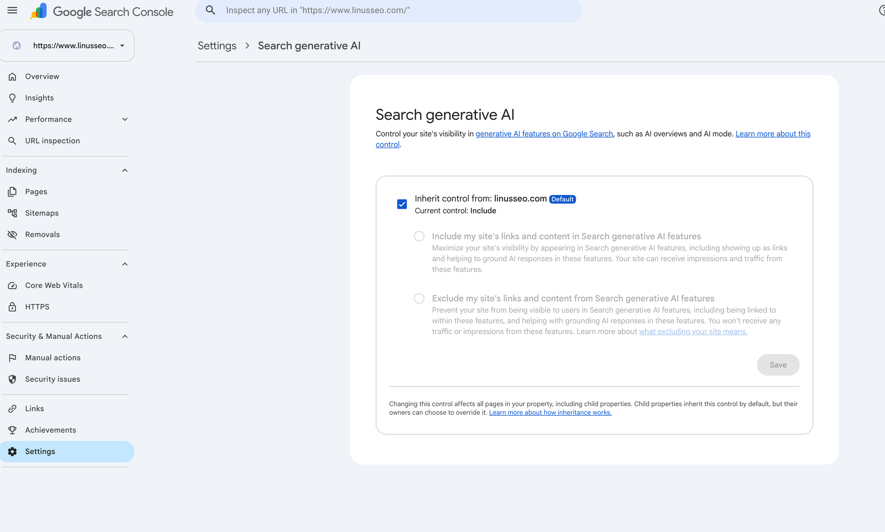This screenshot has height=532, width=885.
Task: Click the Links chain icon
Action: click(12, 409)
